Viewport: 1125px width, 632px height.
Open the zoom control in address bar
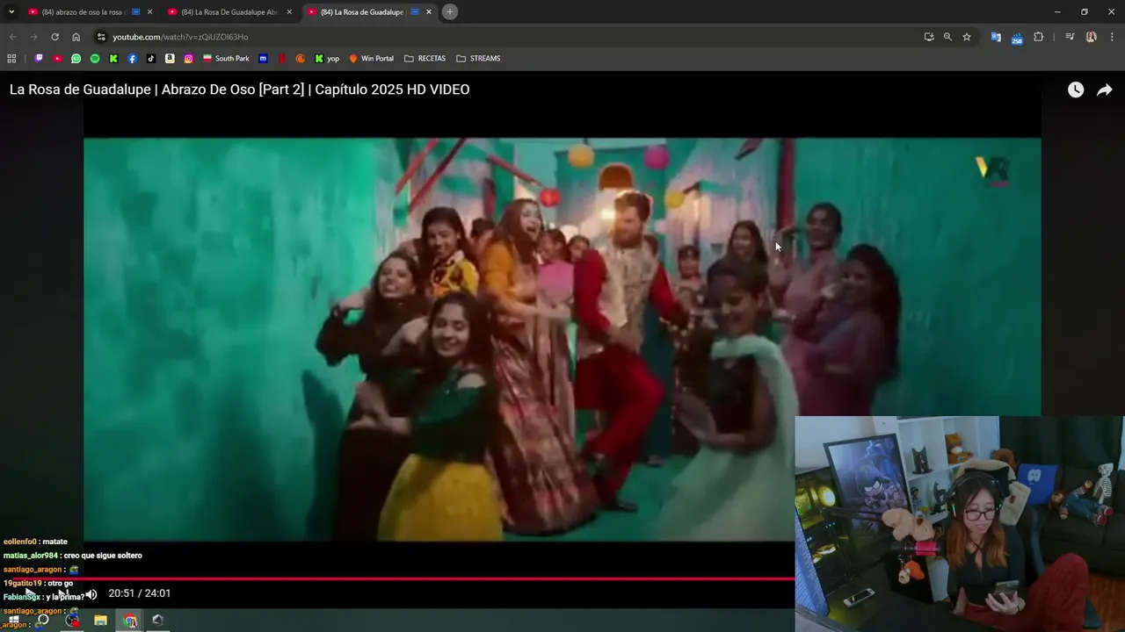click(x=947, y=37)
